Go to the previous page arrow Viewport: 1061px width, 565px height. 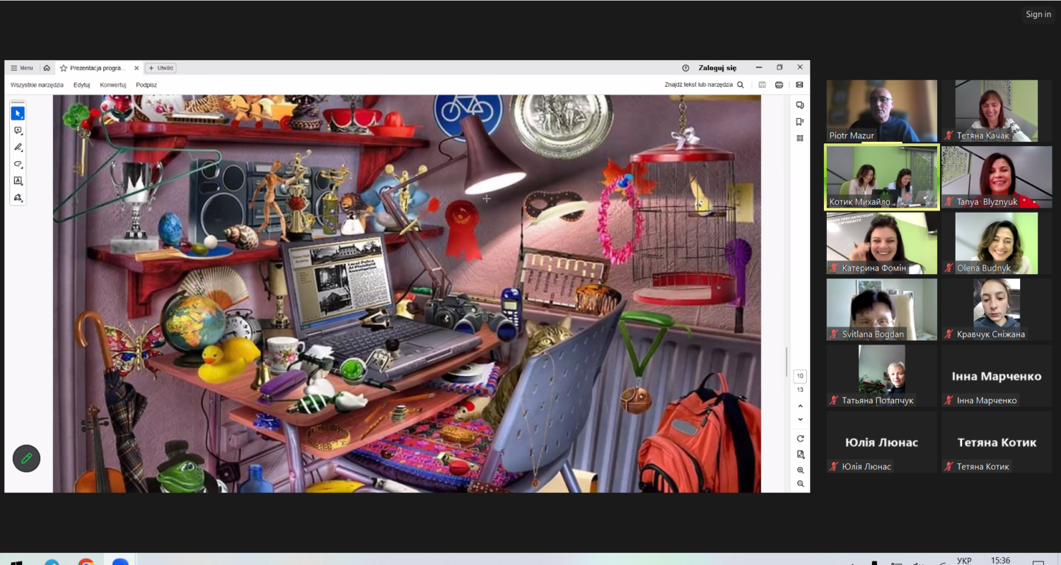pos(800,406)
